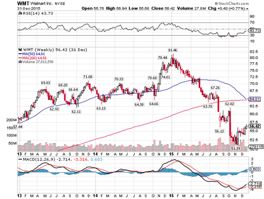Click the MA(200) 64.56 legend text

pyautogui.click(x=34, y=58)
